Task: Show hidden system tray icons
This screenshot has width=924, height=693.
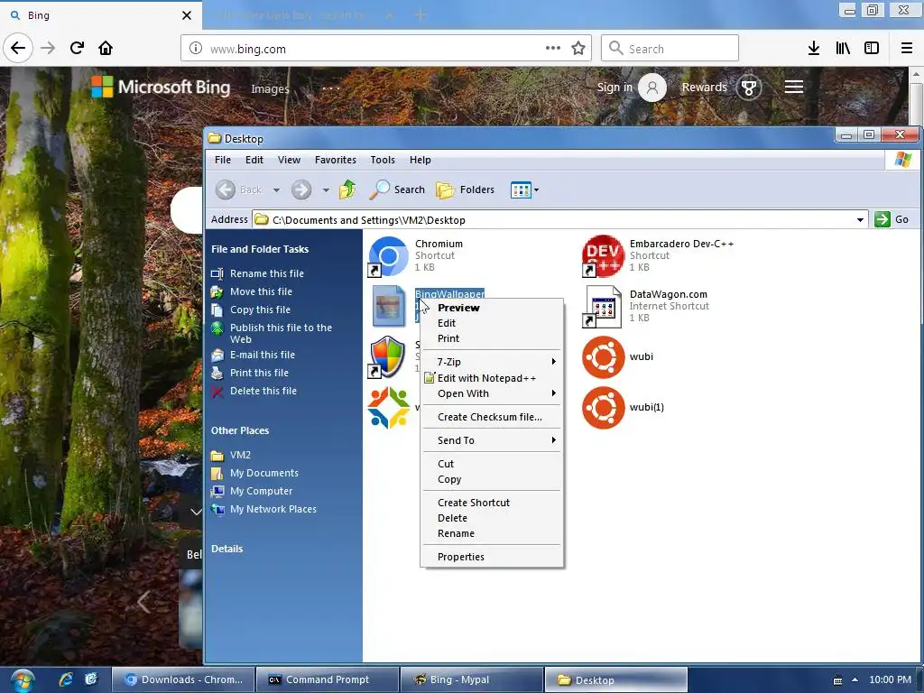Action: pos(855,679)
